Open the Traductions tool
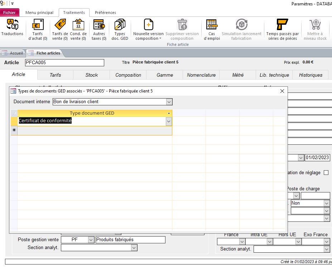 tap(12, 25)
